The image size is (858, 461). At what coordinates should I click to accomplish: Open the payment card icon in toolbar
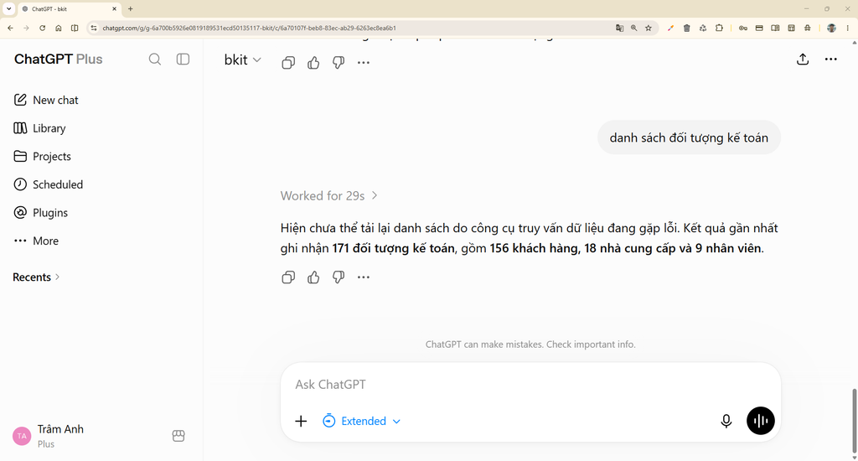(x=759, y=28)
